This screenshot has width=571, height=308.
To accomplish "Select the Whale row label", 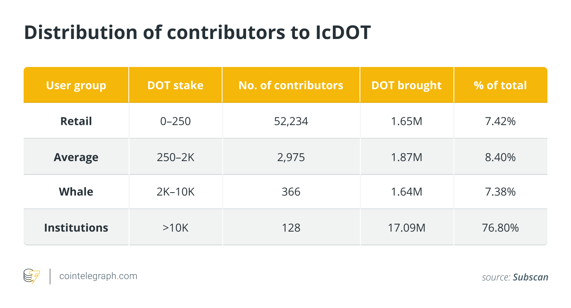I will pyautogui.click(x=76, y=192).
